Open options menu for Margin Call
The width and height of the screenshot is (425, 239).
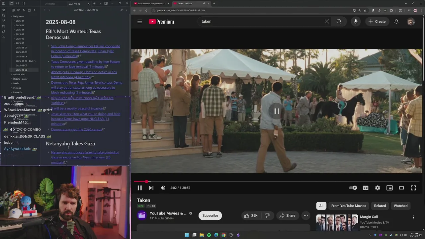413,217
